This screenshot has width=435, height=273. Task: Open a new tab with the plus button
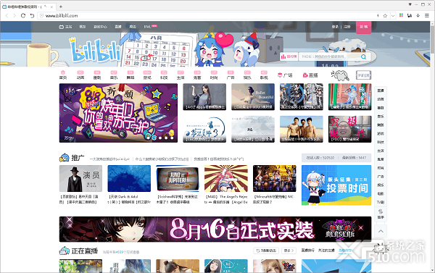61,7
